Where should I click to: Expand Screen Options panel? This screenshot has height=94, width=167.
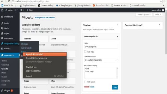click(144, 15)
